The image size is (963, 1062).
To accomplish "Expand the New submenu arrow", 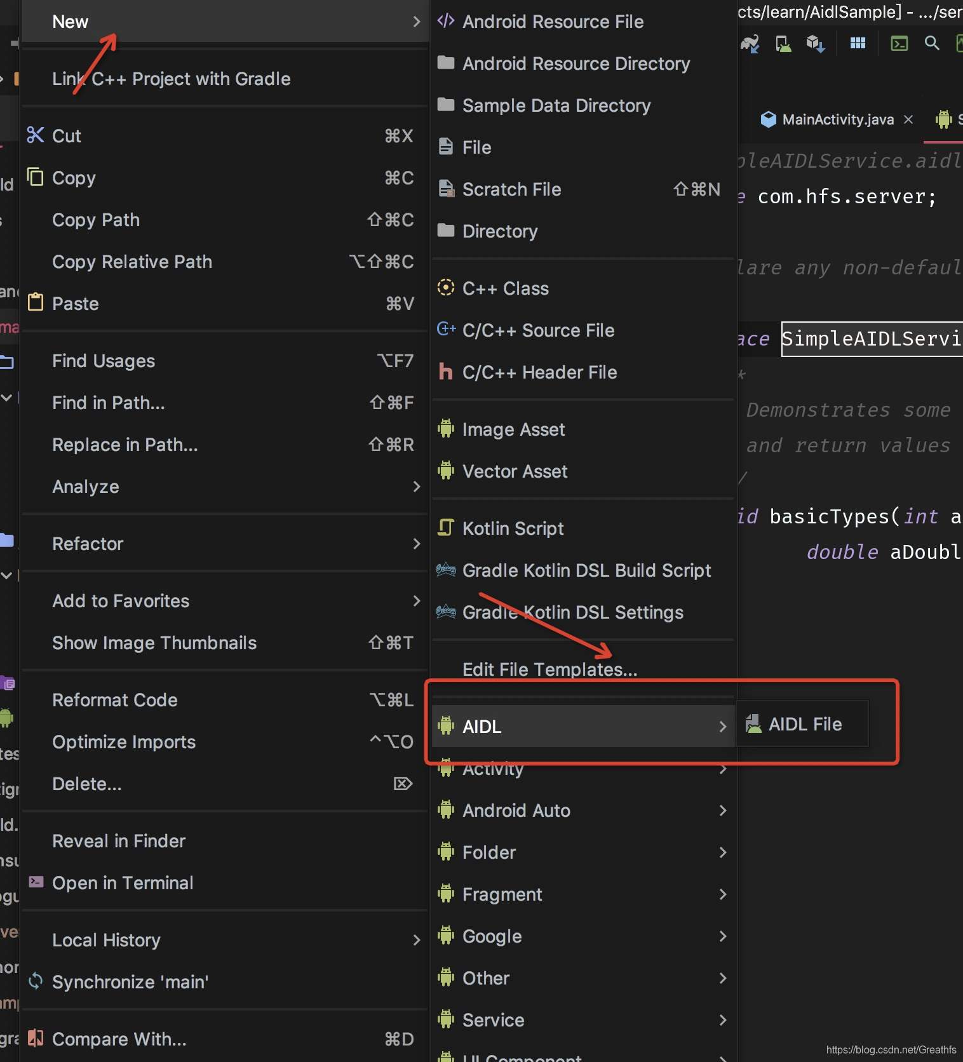I will 417,22.
